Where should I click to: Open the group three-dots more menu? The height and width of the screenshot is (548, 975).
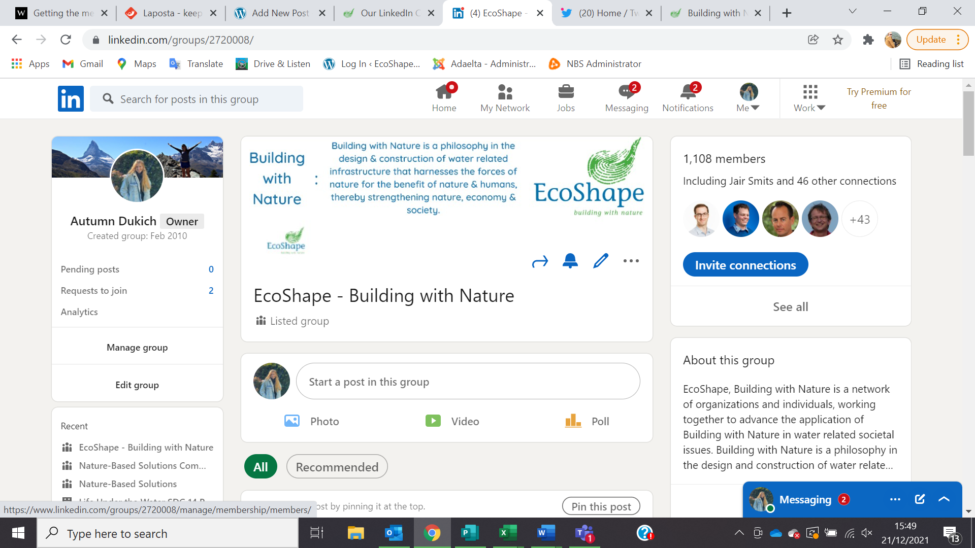[x=631, y=261]
